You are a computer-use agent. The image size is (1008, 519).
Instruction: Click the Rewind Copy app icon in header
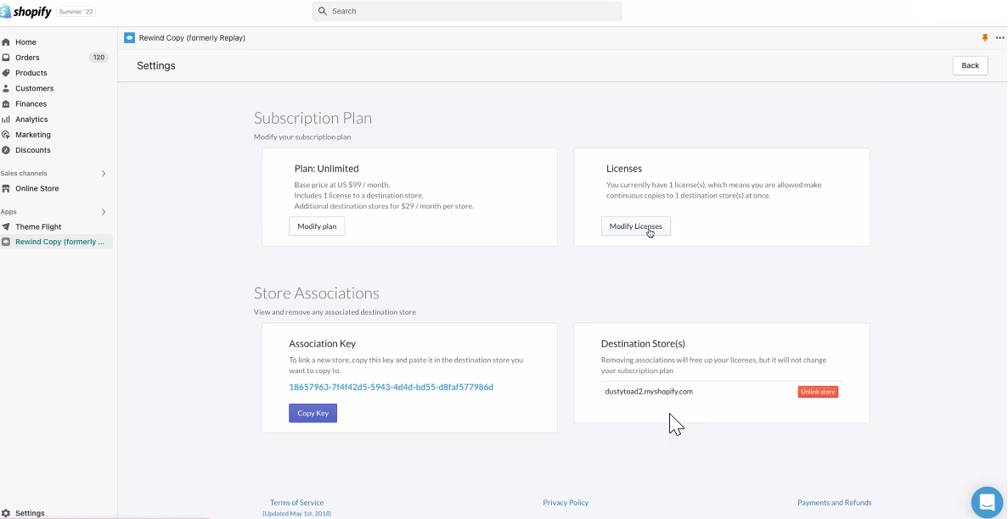pyautogui.click(x=129, y=38)
